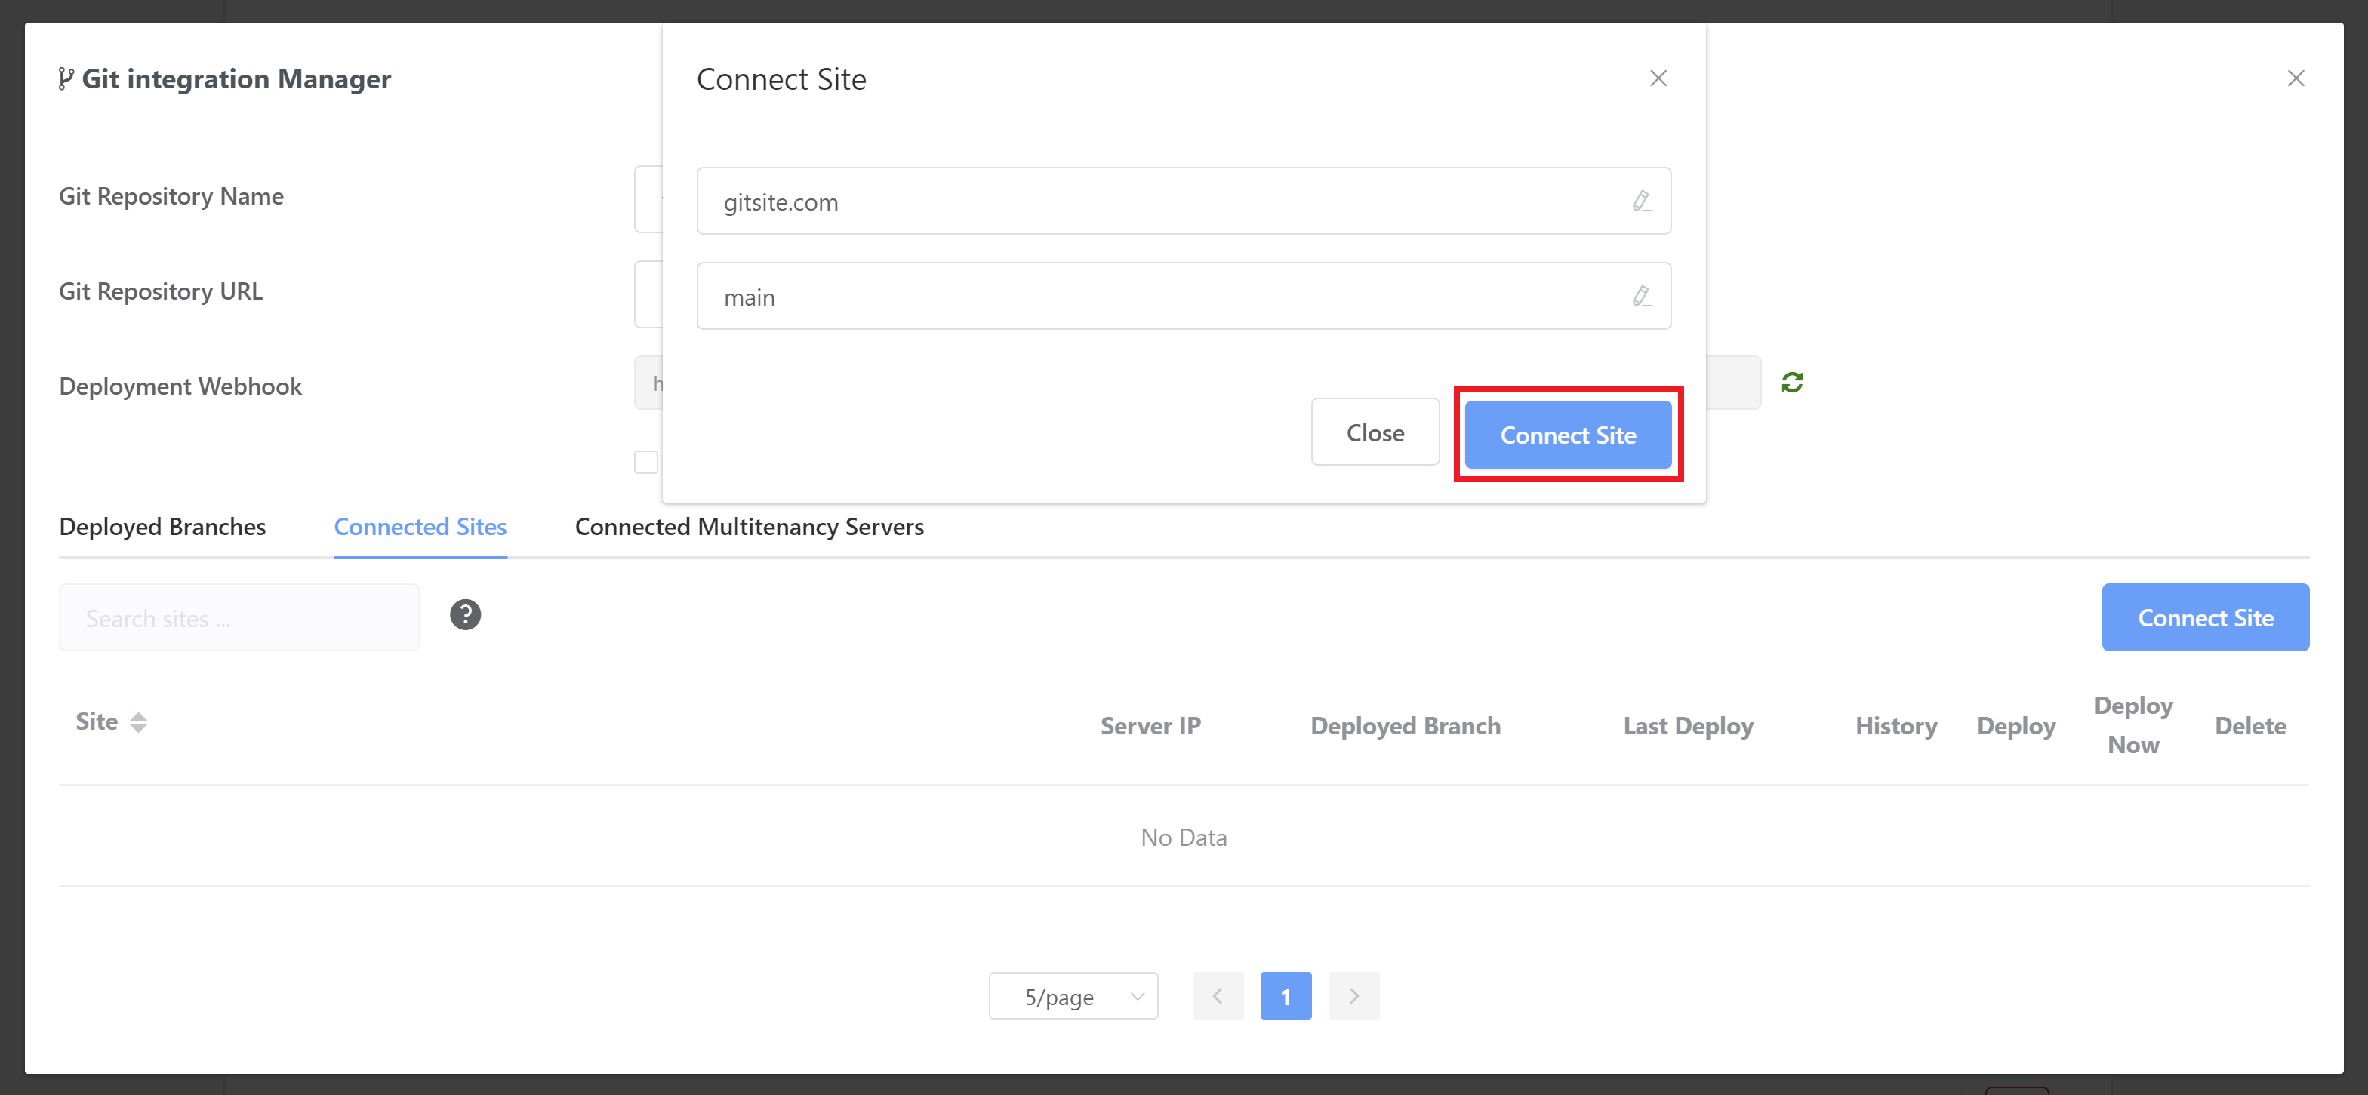Select page 1 in pagination
The height and width of the screenshot is (1095, 2368).
click(1285, 996)
